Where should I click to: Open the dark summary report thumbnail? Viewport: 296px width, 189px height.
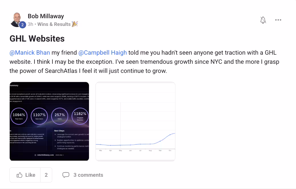[x=49, y=121]
